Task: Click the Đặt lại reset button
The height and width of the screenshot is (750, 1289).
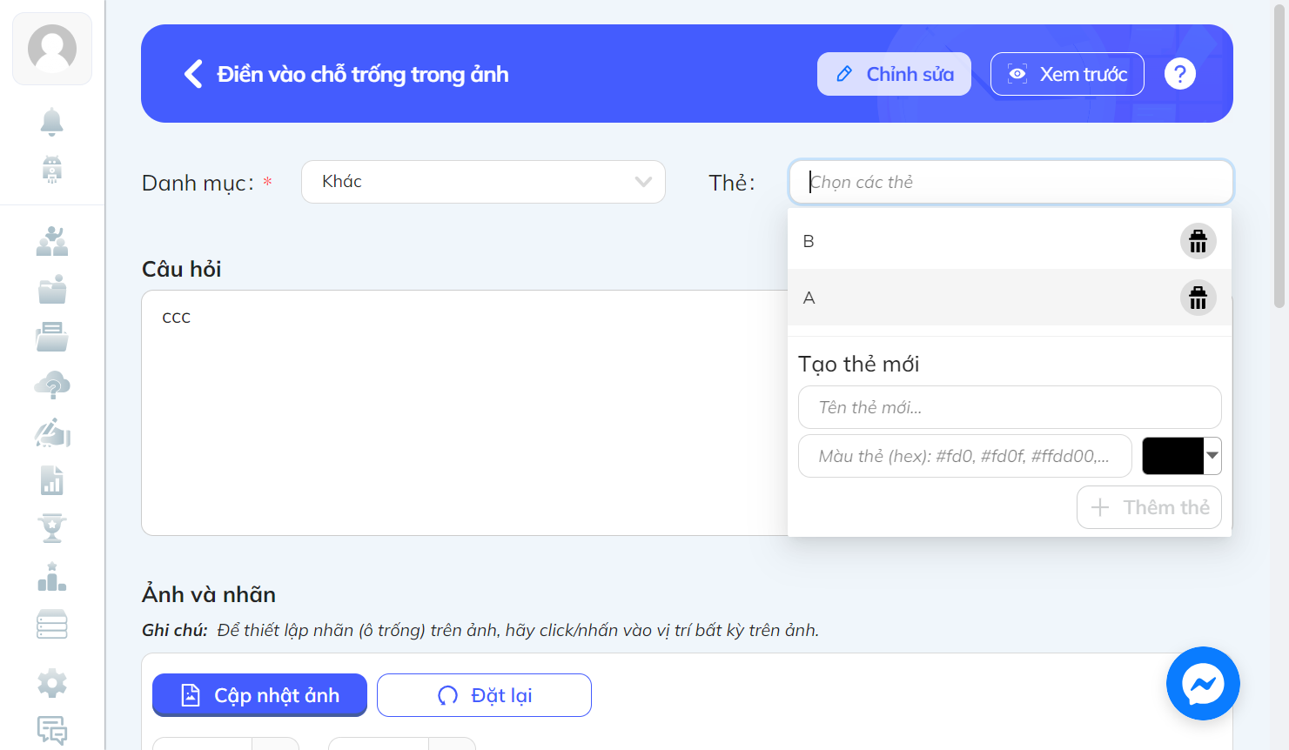Action: tap(484, 695)
